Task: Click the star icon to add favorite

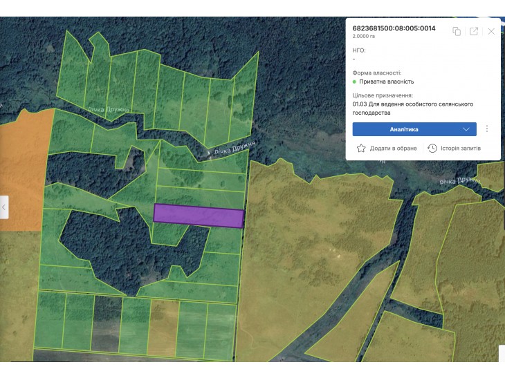Action: pos(361,149)
